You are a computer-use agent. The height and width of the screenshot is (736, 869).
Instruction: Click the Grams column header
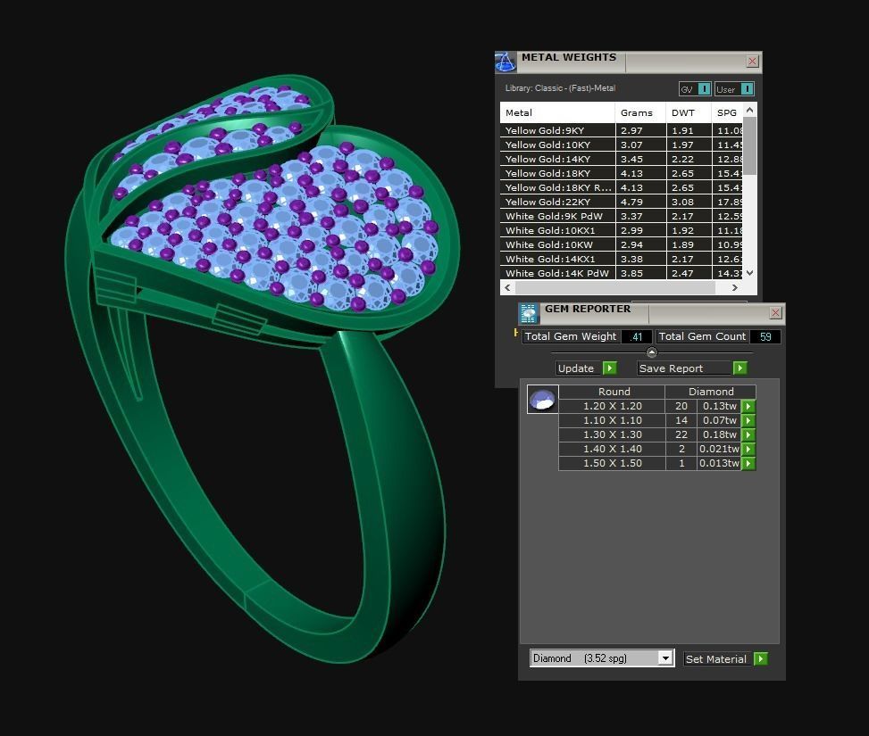coord(640,112)
